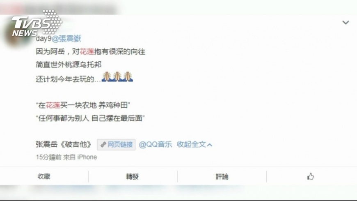Click 花莲 keyword in the lyric quote
Image resolution: width=357 pixels, height=201 pixels.
point(53,105)
